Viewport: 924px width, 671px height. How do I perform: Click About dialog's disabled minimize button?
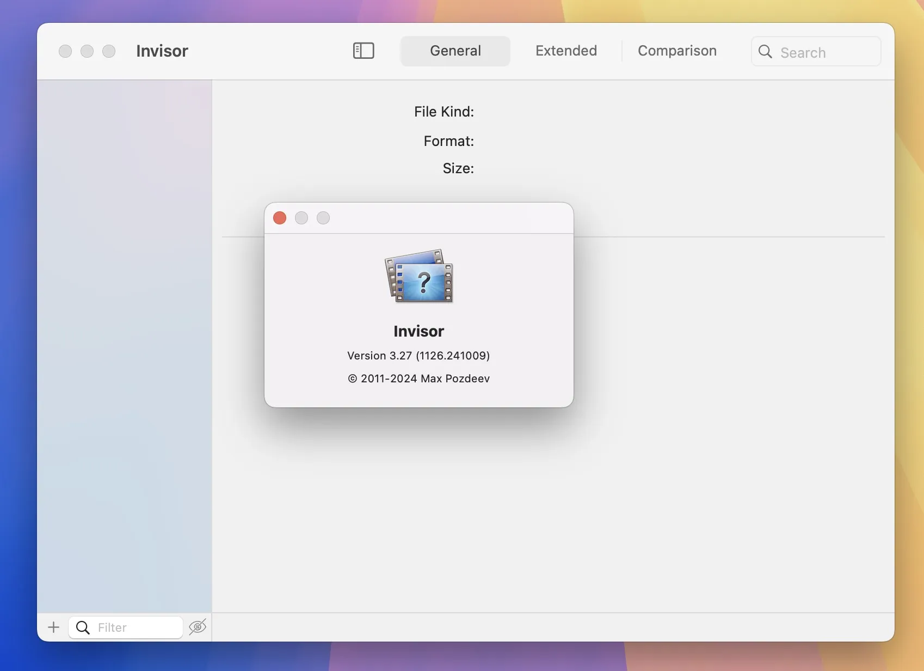301,218
